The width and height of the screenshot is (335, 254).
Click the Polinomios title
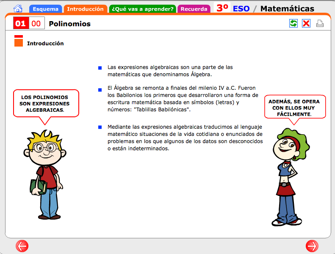click(x=69, y=24)
